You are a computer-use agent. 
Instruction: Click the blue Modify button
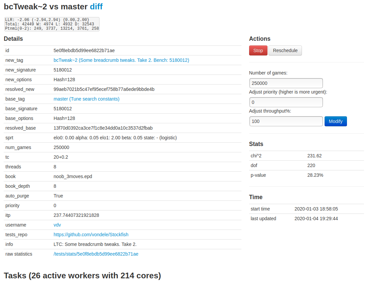tap(336, 121)
